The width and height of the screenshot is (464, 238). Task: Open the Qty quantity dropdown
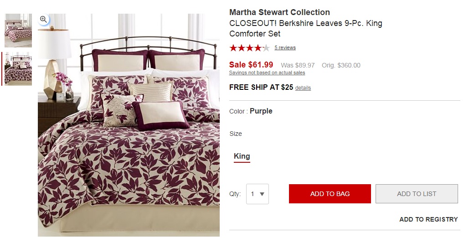(x=258, y=194)
